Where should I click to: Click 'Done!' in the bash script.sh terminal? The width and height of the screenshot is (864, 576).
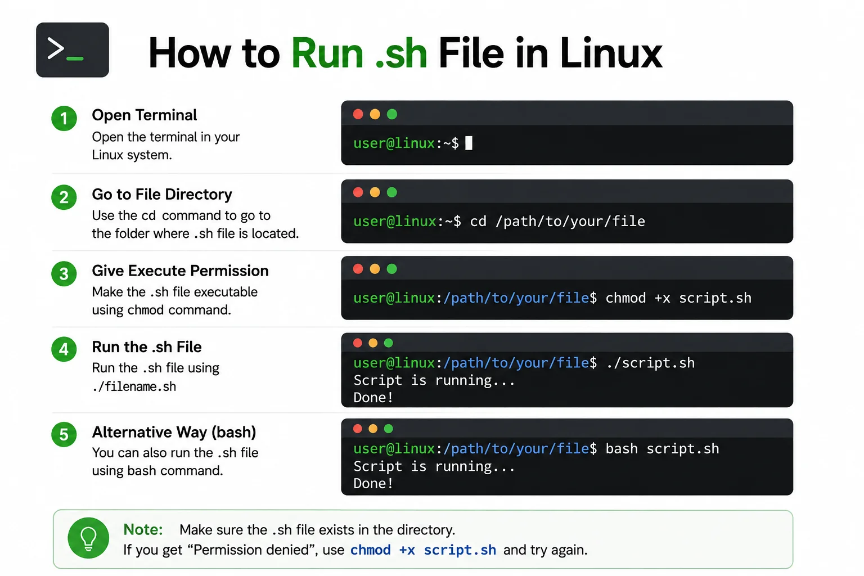pyautogui.click(x=373, y=484)
